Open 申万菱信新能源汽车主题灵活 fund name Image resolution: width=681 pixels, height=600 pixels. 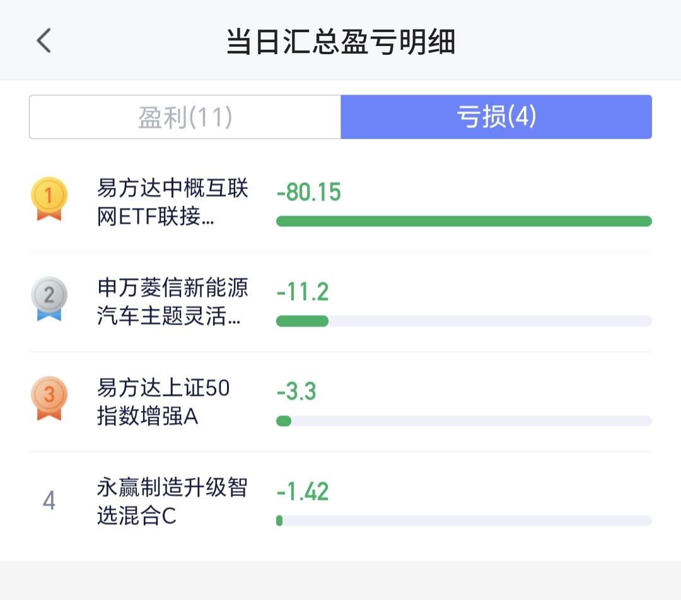pos(173,302)
